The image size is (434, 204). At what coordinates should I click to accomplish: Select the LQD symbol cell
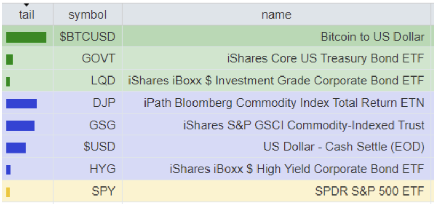coord(87,81)
